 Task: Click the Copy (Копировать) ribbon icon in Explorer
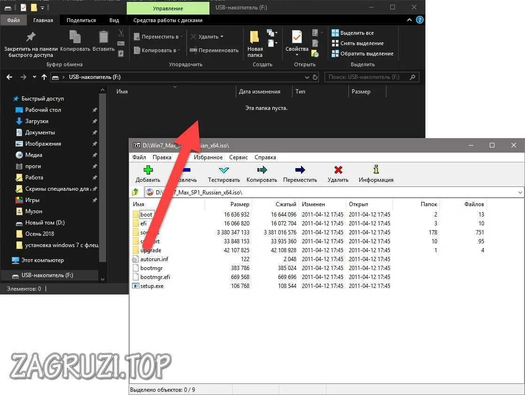click(x=75, y=37)
